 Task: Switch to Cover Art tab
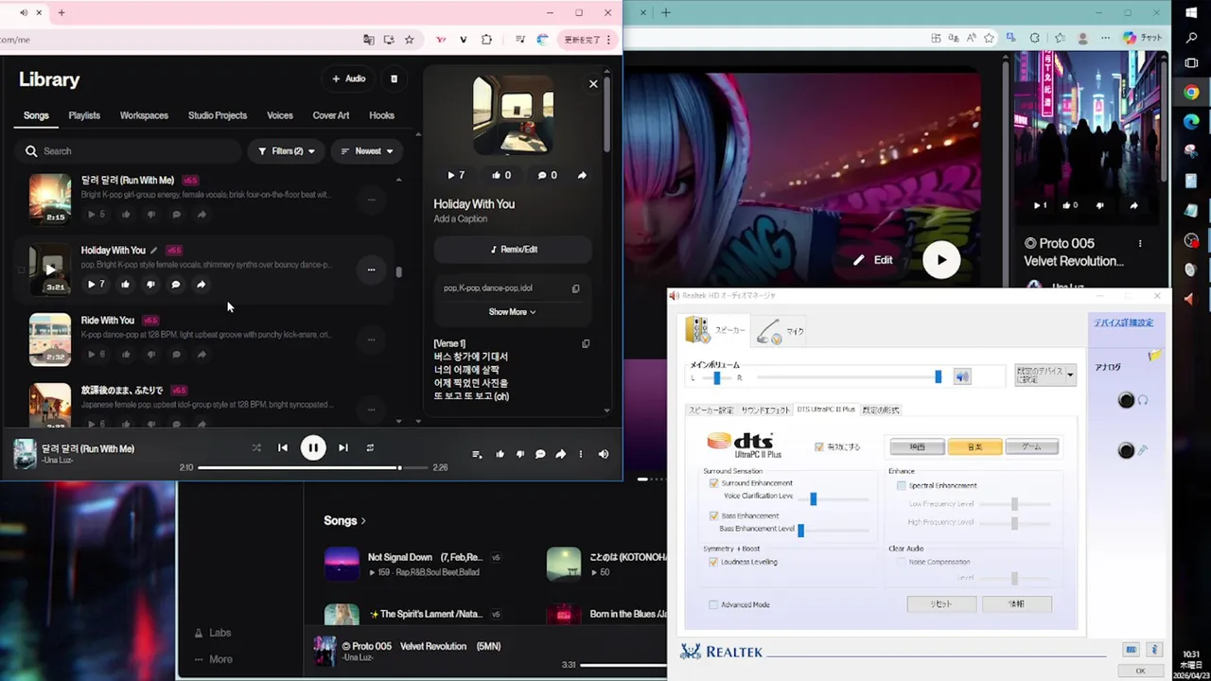[331, 115]
